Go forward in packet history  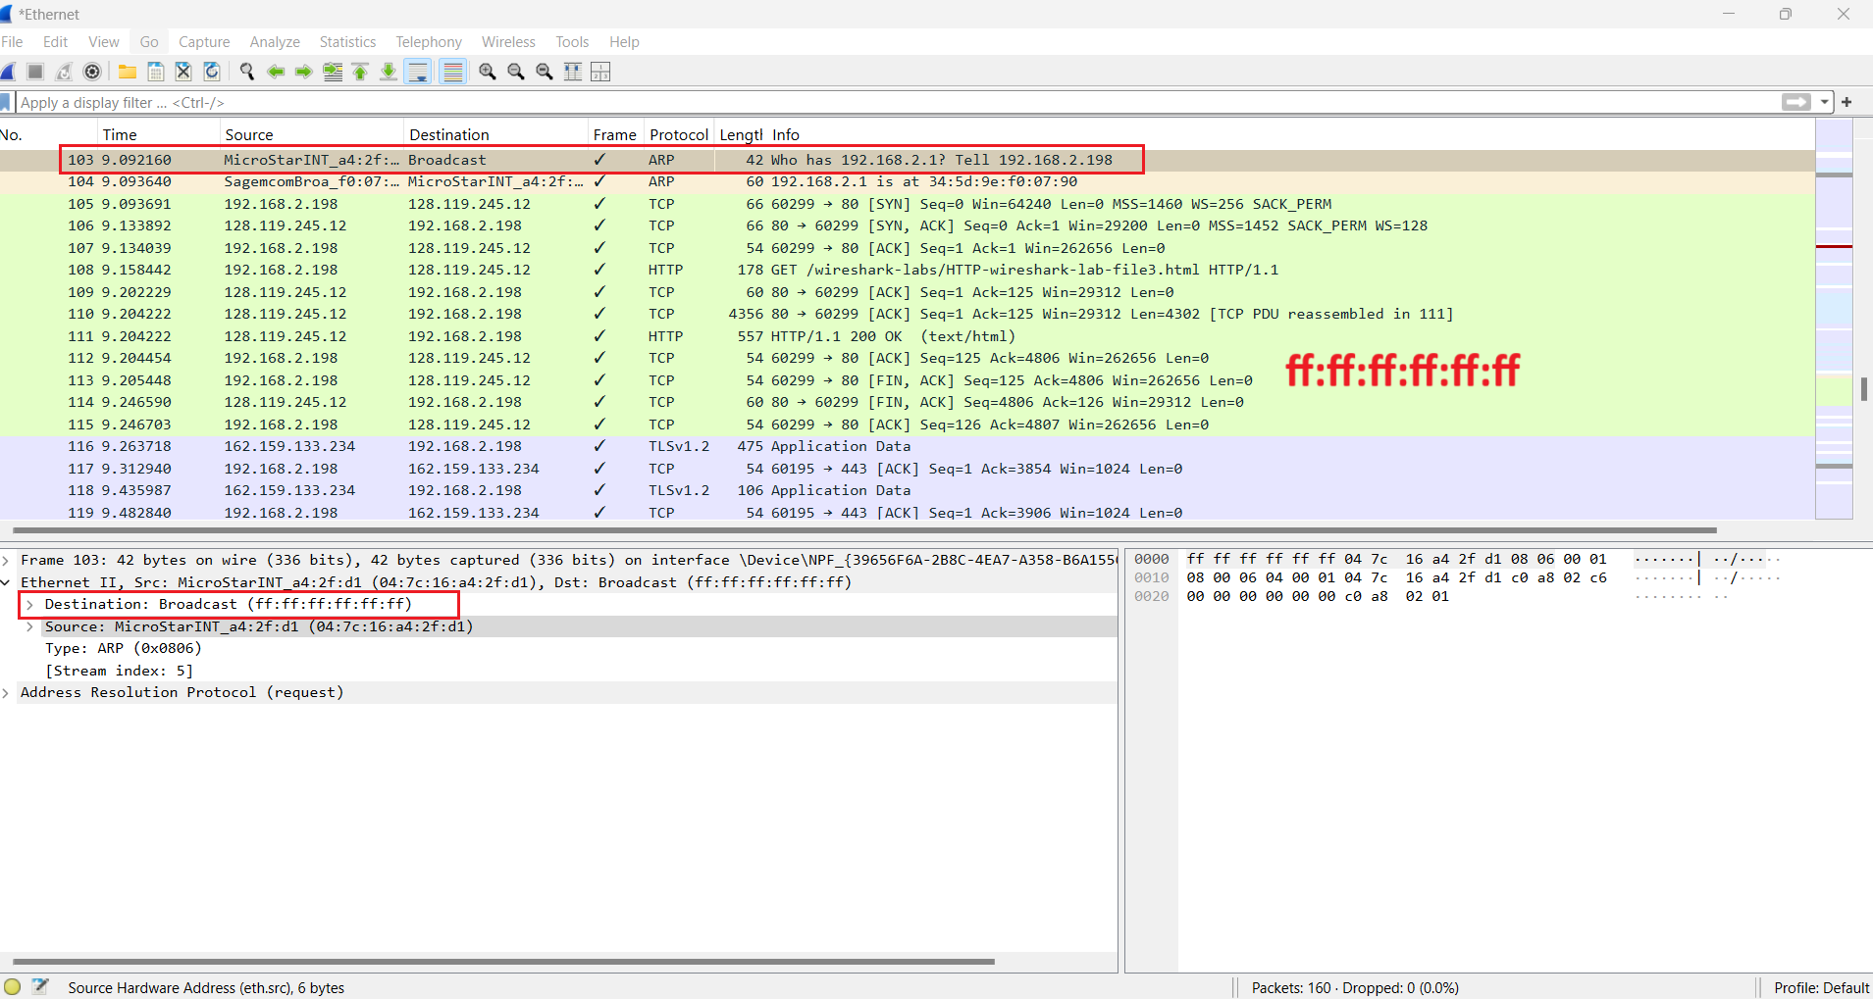[304, 72]
